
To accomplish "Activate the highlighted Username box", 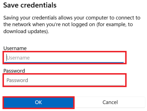I will pyautogui.click(x=64, y=58).
